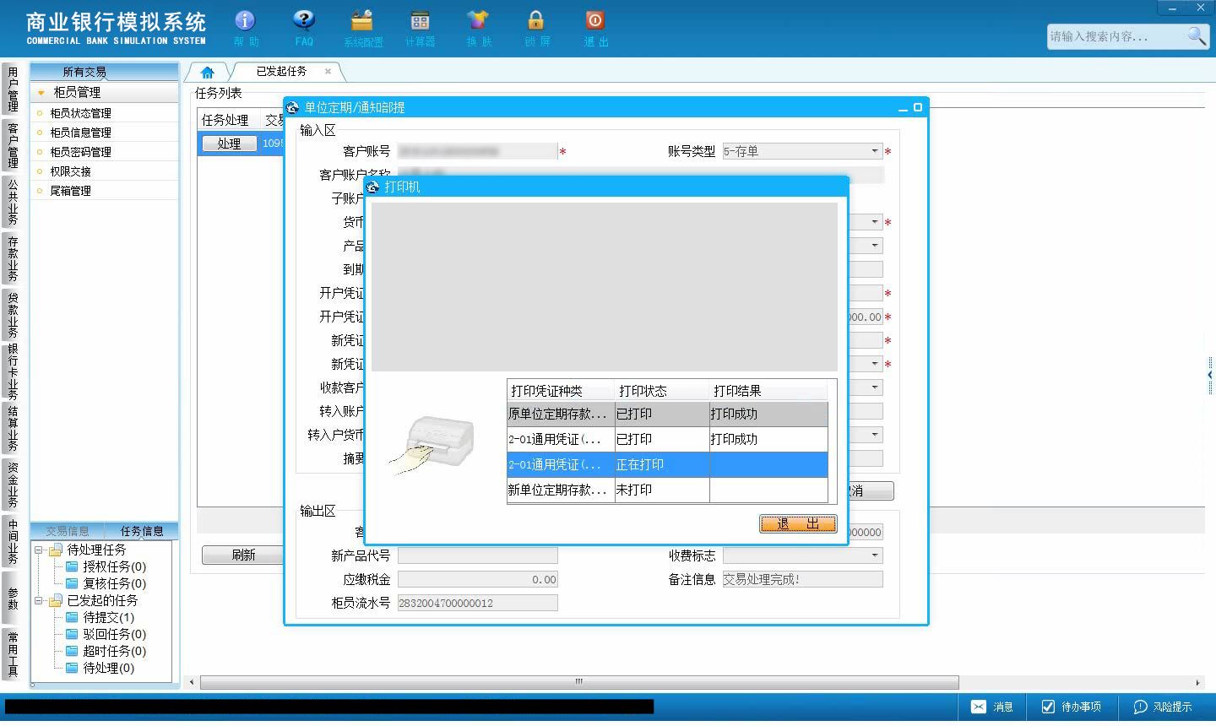Switch to the 任务信息 tab
1216x726 pixels.
tap(142, 531)
